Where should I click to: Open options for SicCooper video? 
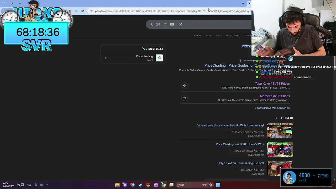pos(237,170)
